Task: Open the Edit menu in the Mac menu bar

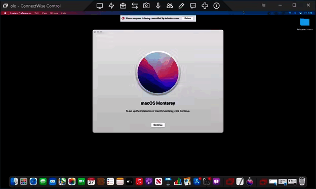Action: pyautogui.click(x=36, y=13)
